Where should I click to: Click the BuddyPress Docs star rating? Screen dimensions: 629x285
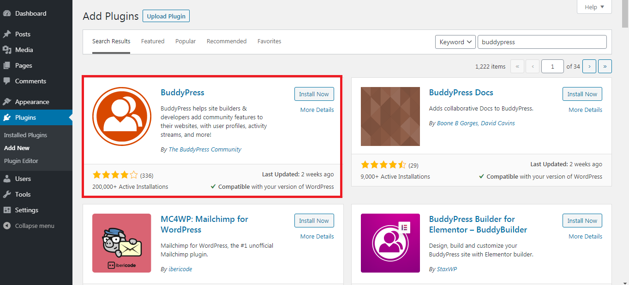(383, 164)
